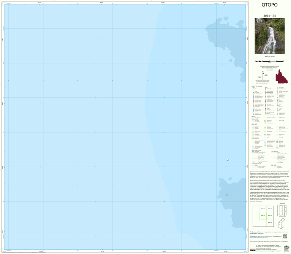Click the POINTS OF INTEREST legend heading
Screen dimensions: 291x254
coord(257,86)
